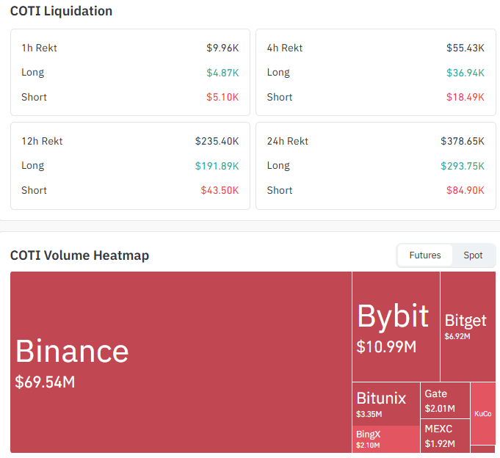The image size is (500, 458).
Task: Select the Bitget heatmap block
Action: 468,327
